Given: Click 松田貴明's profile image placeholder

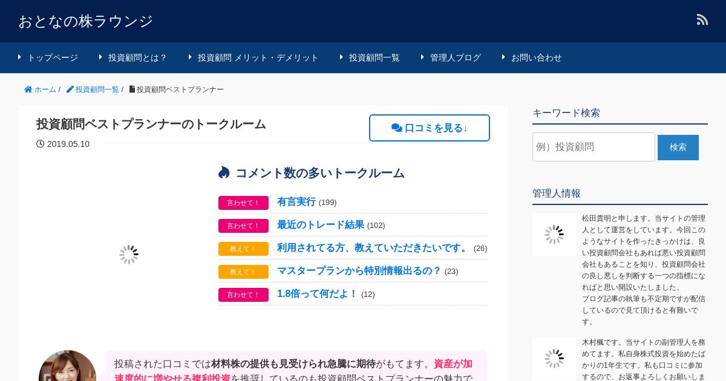Looking at the screenshot, I should coord(554,235).
